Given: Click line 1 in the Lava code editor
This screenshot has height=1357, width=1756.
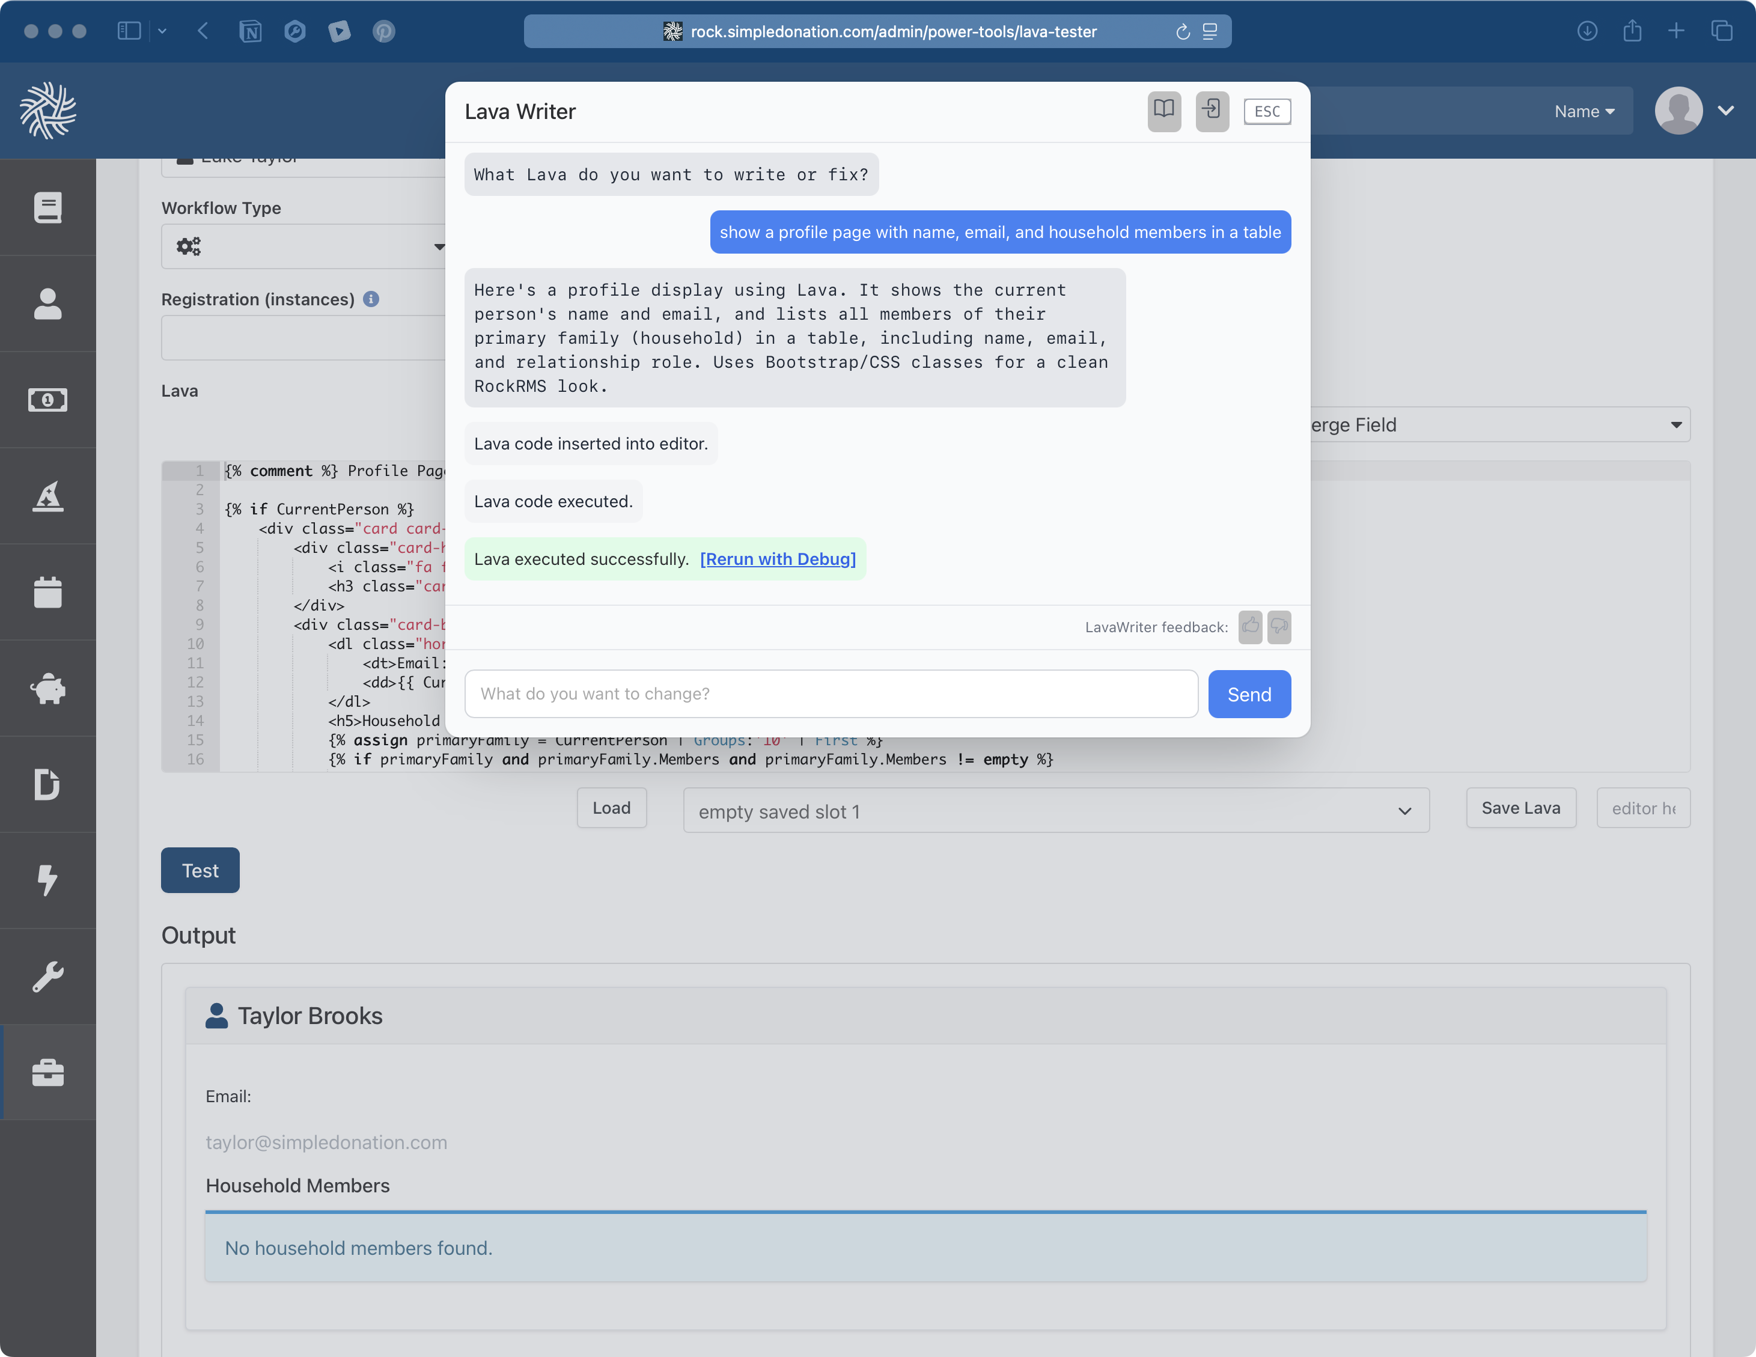Looking at the screenshot, I should click(335, 471).
